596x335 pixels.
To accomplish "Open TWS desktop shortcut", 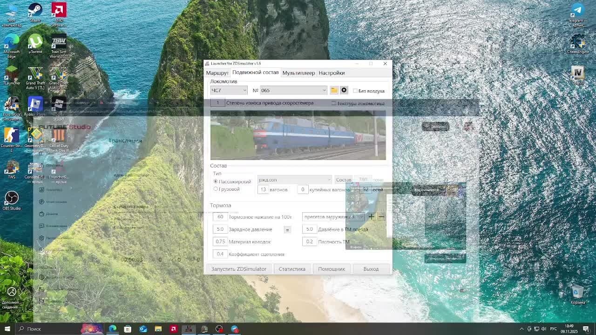I will tap(12, 169).
